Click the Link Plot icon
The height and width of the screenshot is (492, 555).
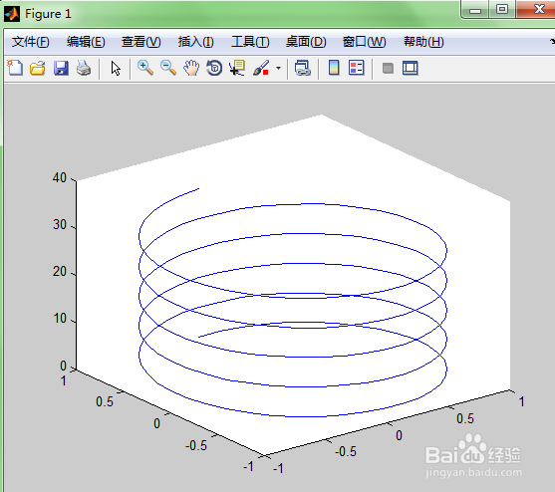pos(303,68)
